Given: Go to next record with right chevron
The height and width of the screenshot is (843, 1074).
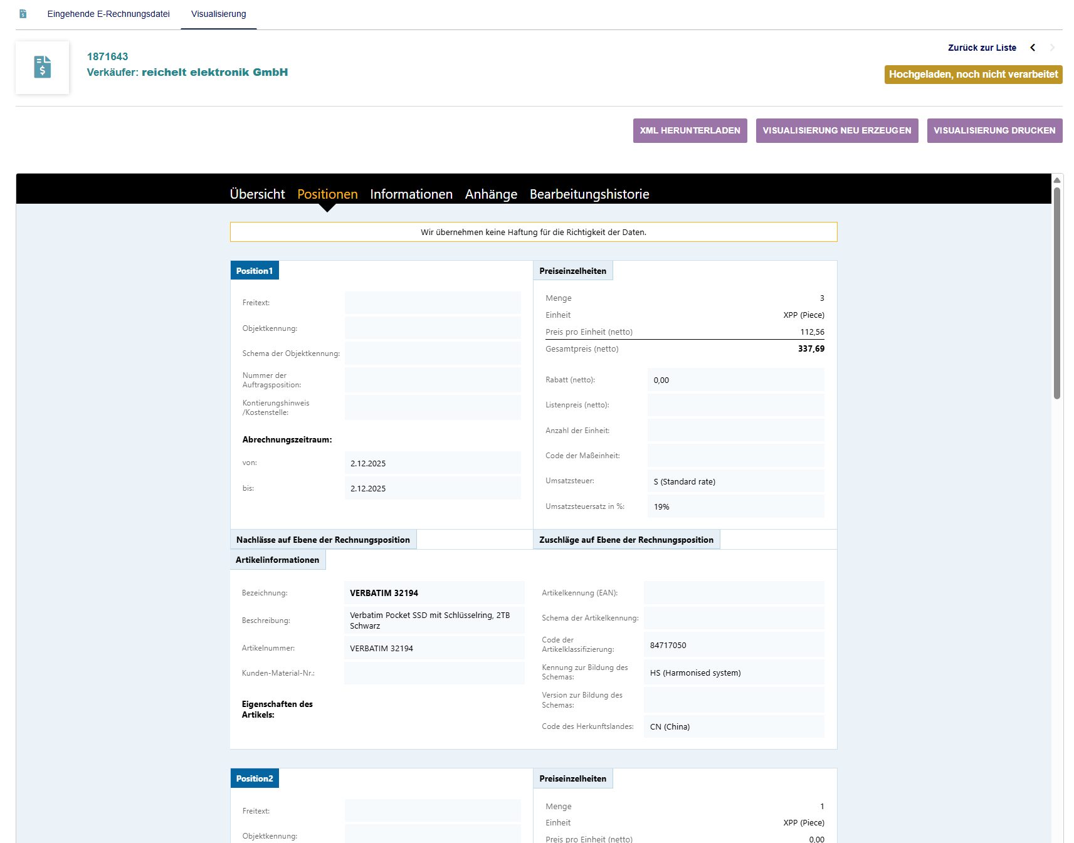Looking at the screenshot, I should tap(1052, 48).
